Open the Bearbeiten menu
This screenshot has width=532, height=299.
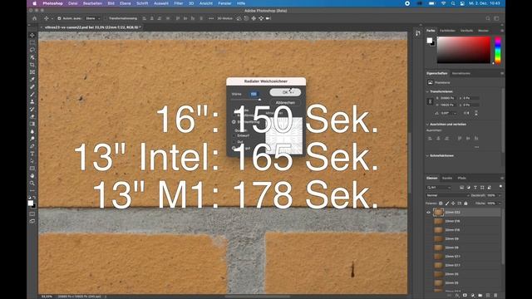[92, 3]
